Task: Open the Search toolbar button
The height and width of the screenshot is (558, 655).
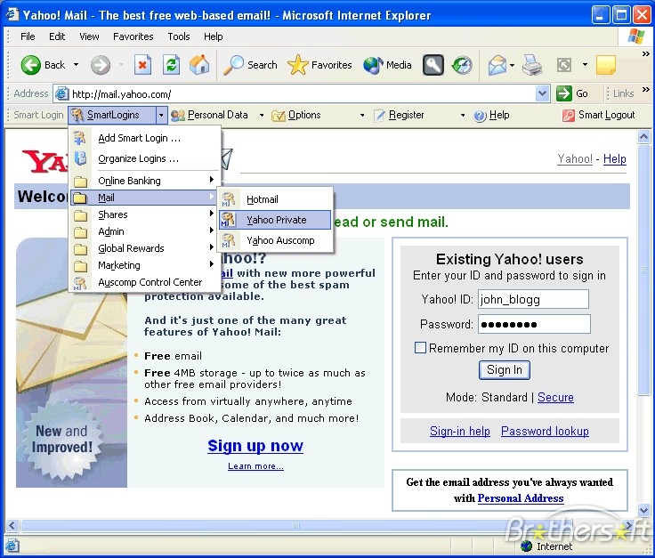Action: pos(250,65)
